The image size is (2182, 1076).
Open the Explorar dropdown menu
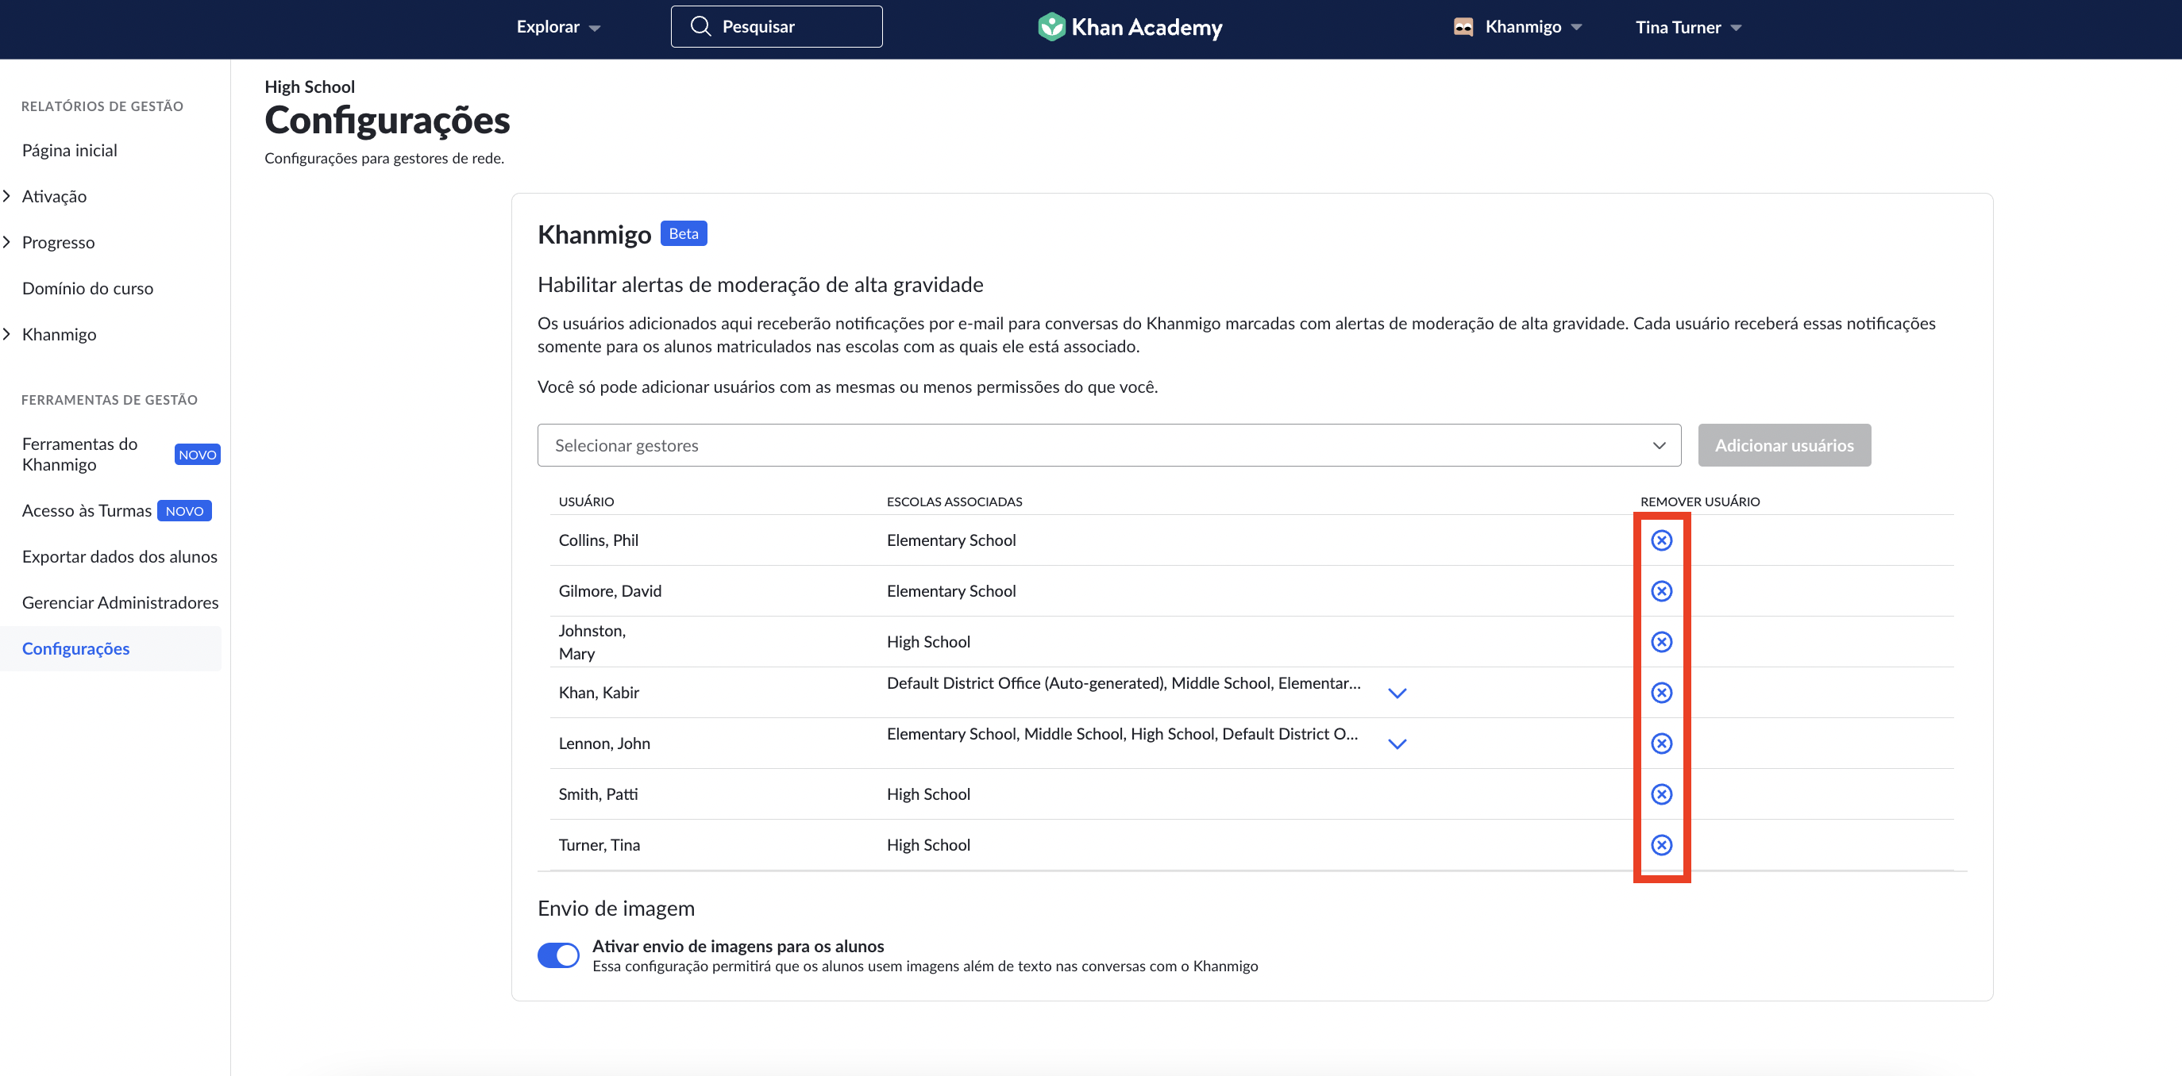point(558,27)
